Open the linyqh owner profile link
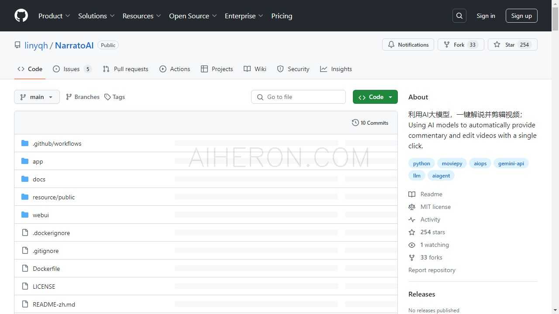Image resolution: width=559 pixels, height=314 pixels. (36, 45)
